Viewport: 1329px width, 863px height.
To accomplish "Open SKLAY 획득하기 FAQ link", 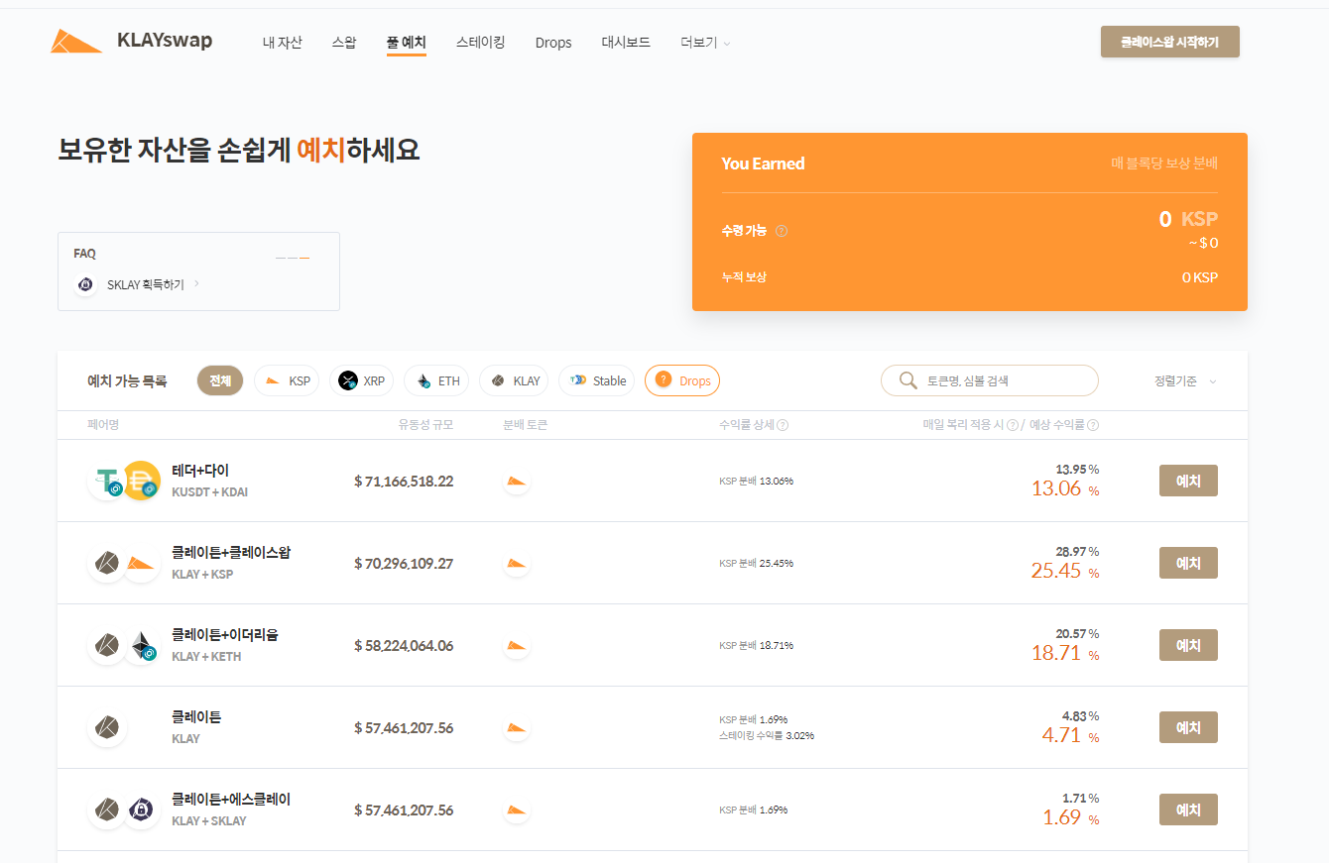I will (x=154, y=284).
